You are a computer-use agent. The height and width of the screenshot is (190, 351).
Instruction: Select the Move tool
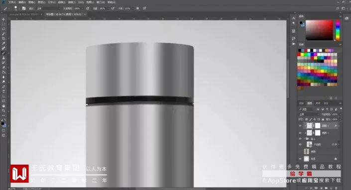tap(3, 19)
